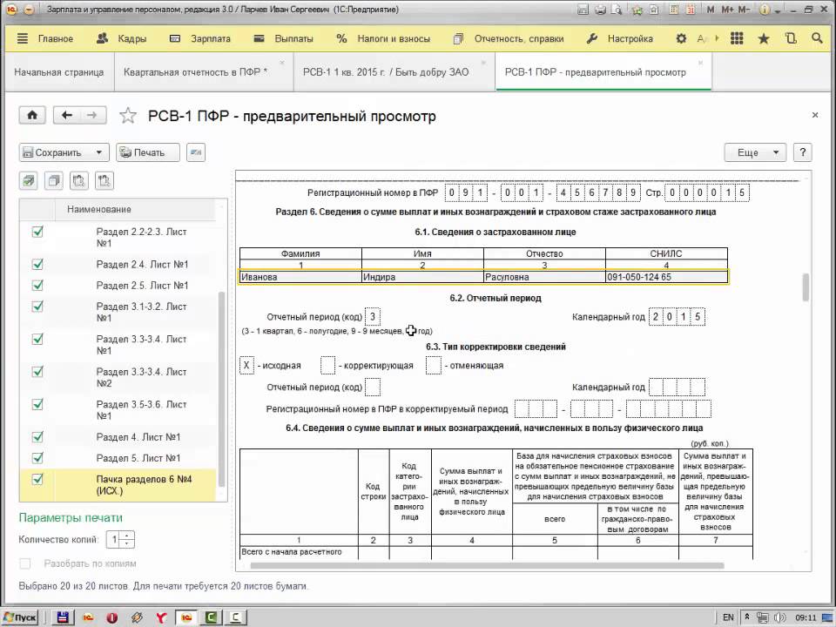
Task: Open favorites star in section bar
Action: [x=764, y=38]
